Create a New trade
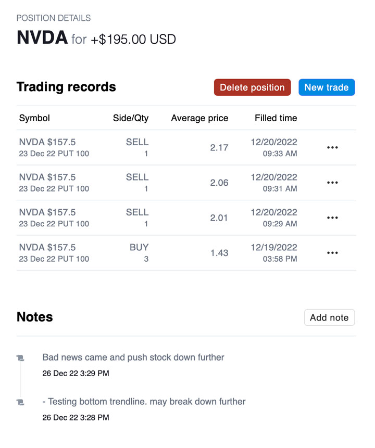 coord(327,87)
